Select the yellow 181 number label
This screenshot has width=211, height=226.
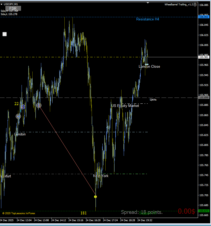[83, 213]
